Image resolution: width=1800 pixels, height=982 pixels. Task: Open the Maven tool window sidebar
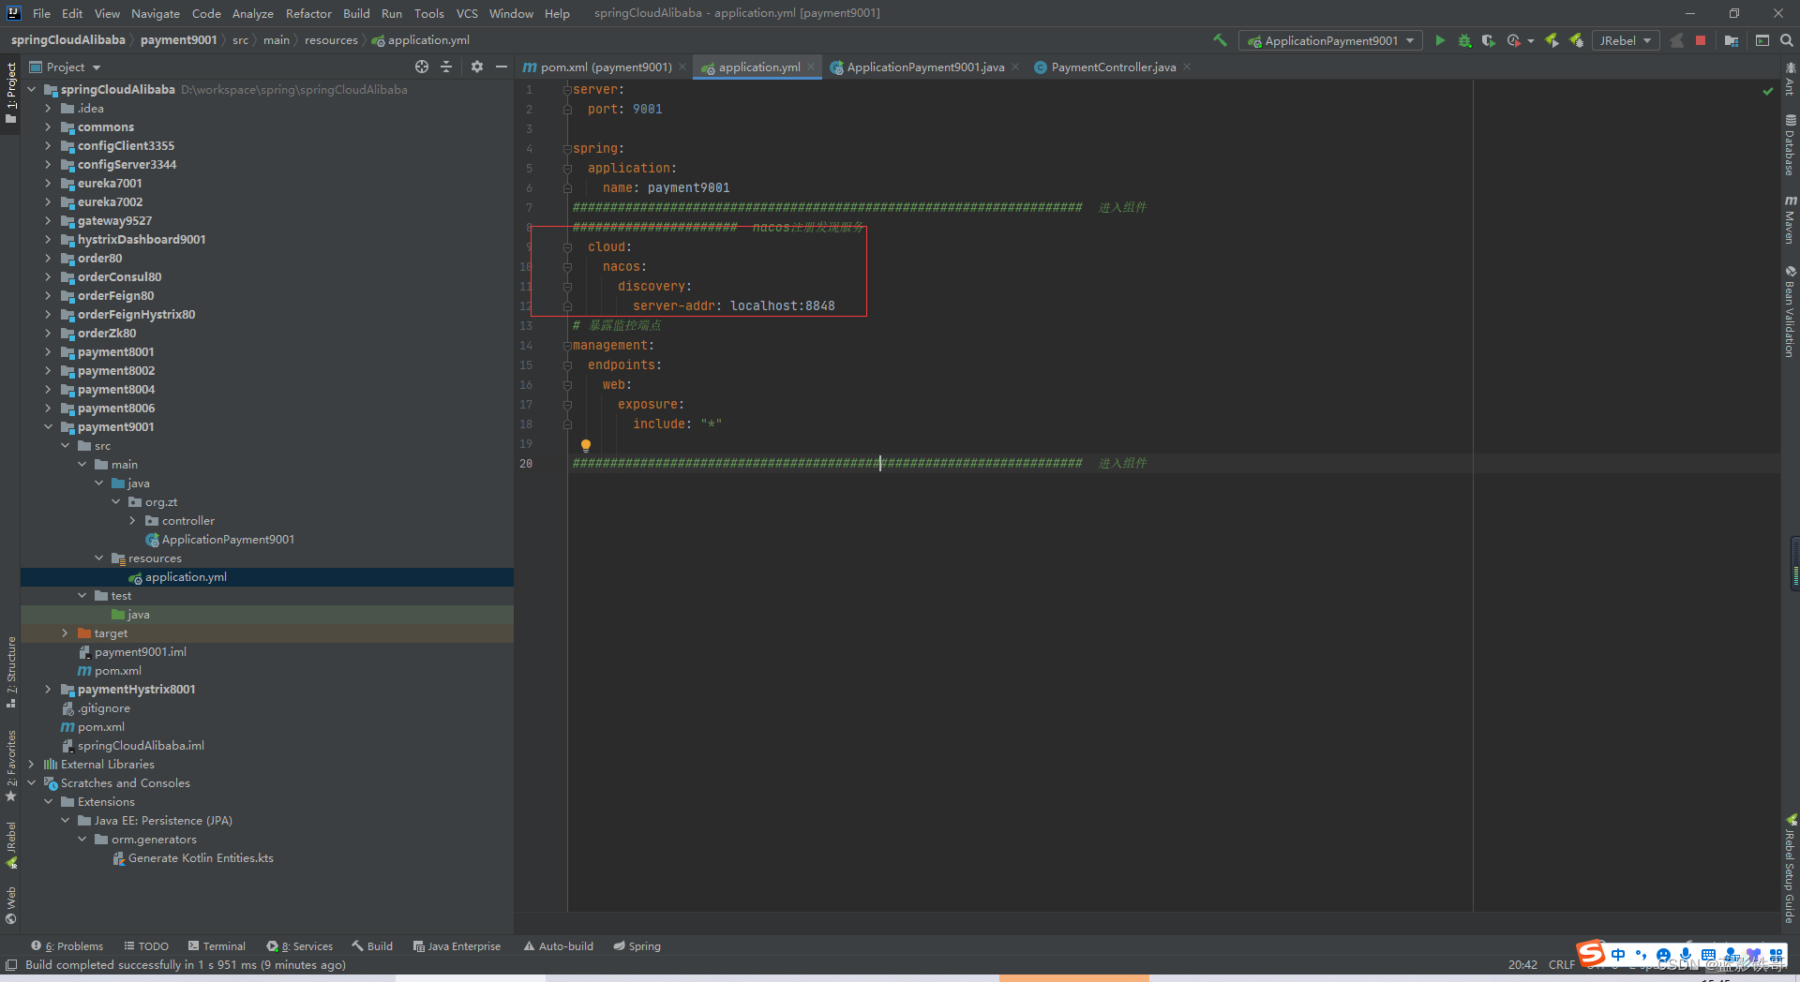(1790, 220)
